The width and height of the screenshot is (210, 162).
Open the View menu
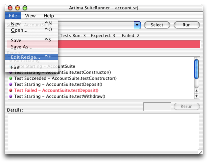(30, 16)
